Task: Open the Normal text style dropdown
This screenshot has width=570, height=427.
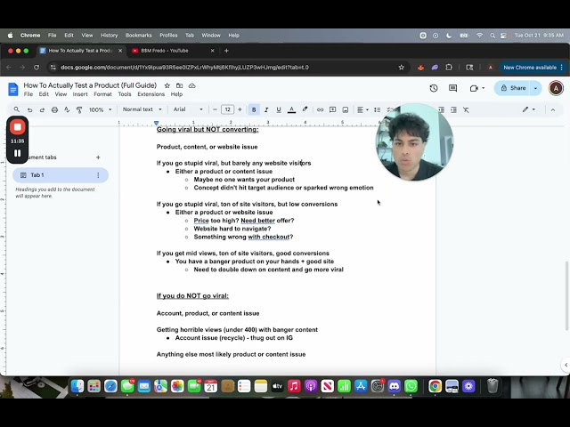Action: [142, 109]
